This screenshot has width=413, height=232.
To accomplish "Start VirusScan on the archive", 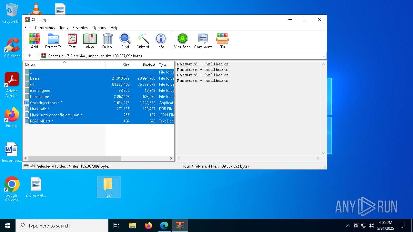I will 182,41.
